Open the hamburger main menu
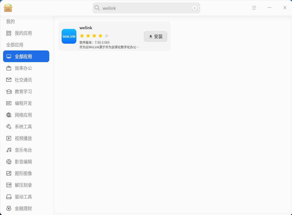 pyautogui.click(x=254, y=8)
